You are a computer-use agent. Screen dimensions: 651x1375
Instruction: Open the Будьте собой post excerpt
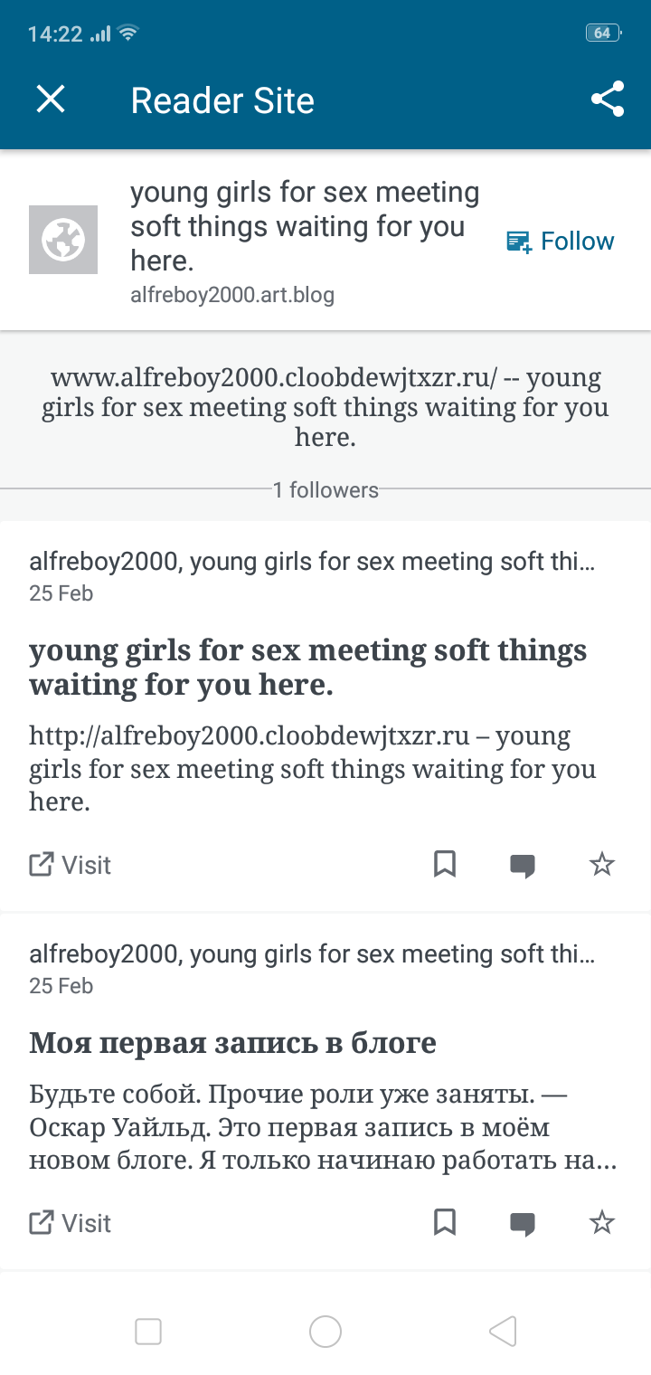coord(322,1129)
